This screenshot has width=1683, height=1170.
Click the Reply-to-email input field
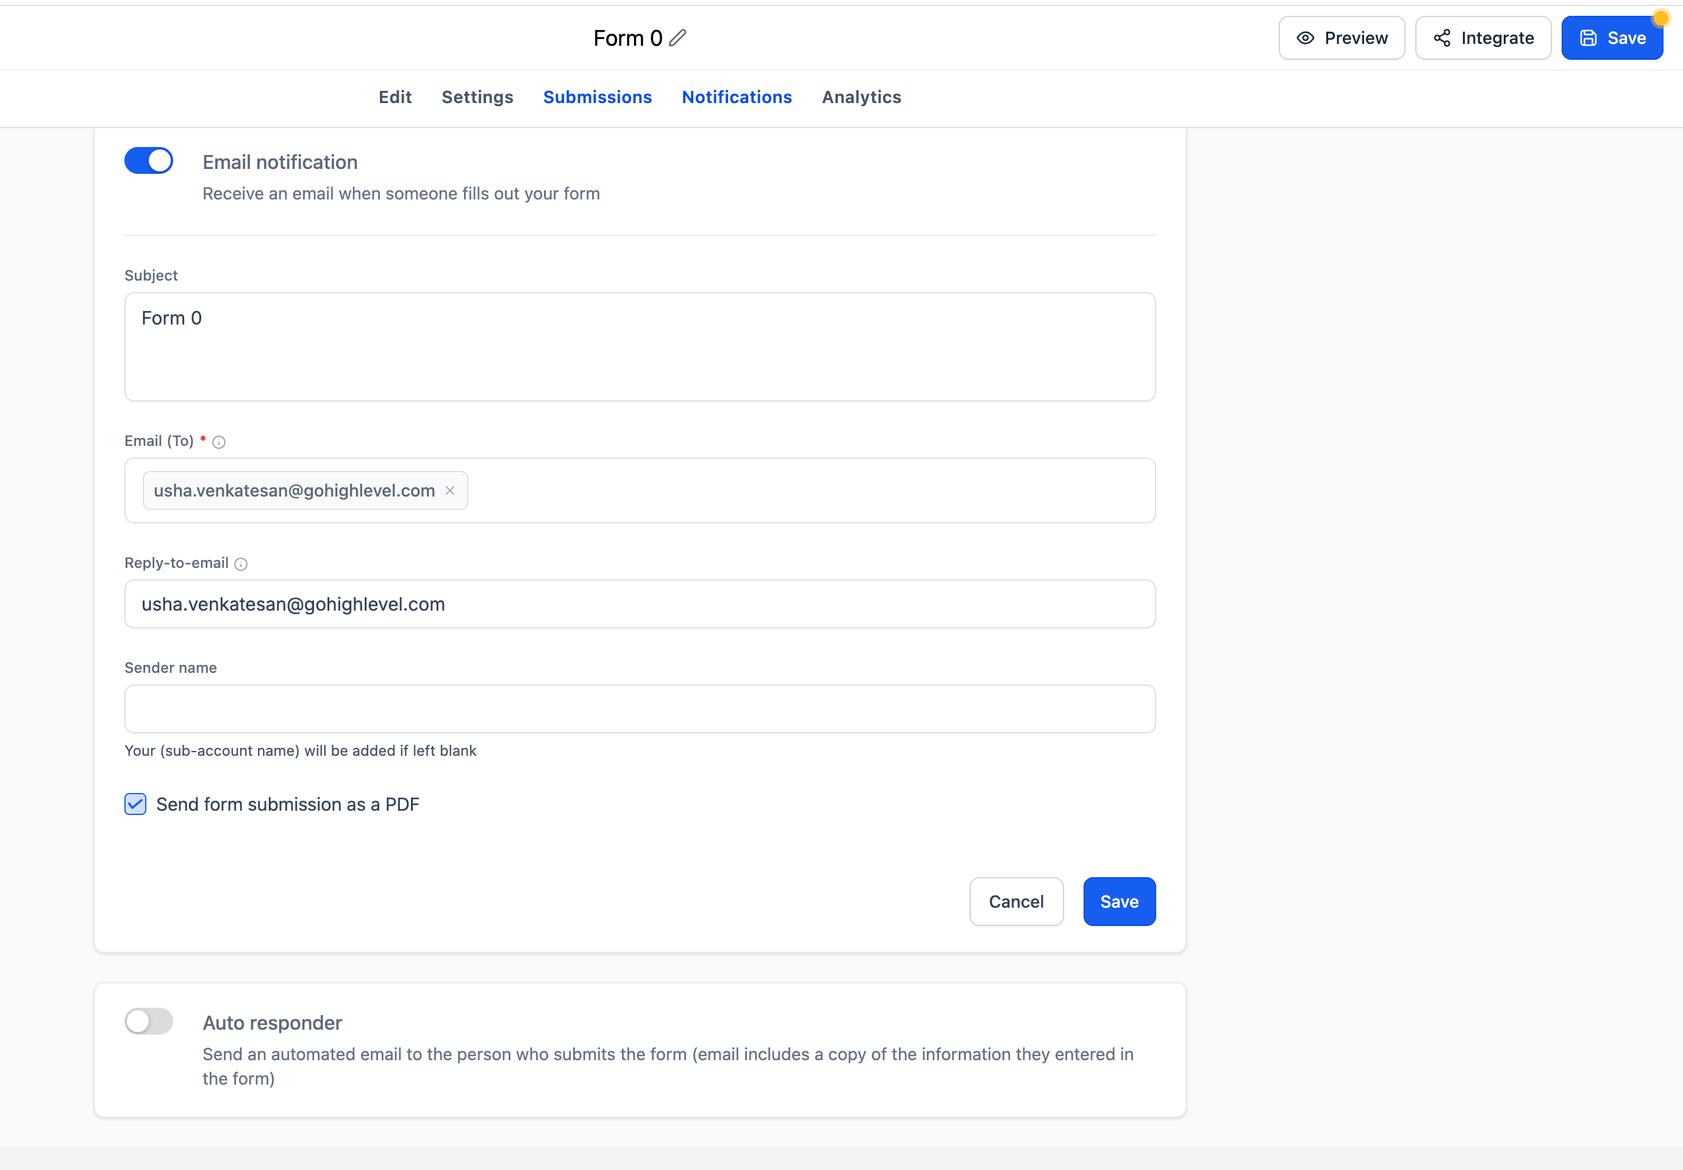(640, 604)
